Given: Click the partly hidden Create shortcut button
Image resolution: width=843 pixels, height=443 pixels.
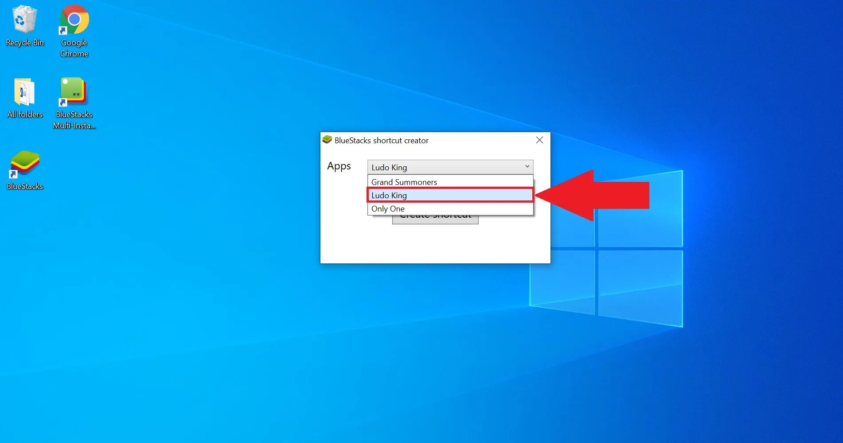Looking at the screenshot, I should pos(435,220).
